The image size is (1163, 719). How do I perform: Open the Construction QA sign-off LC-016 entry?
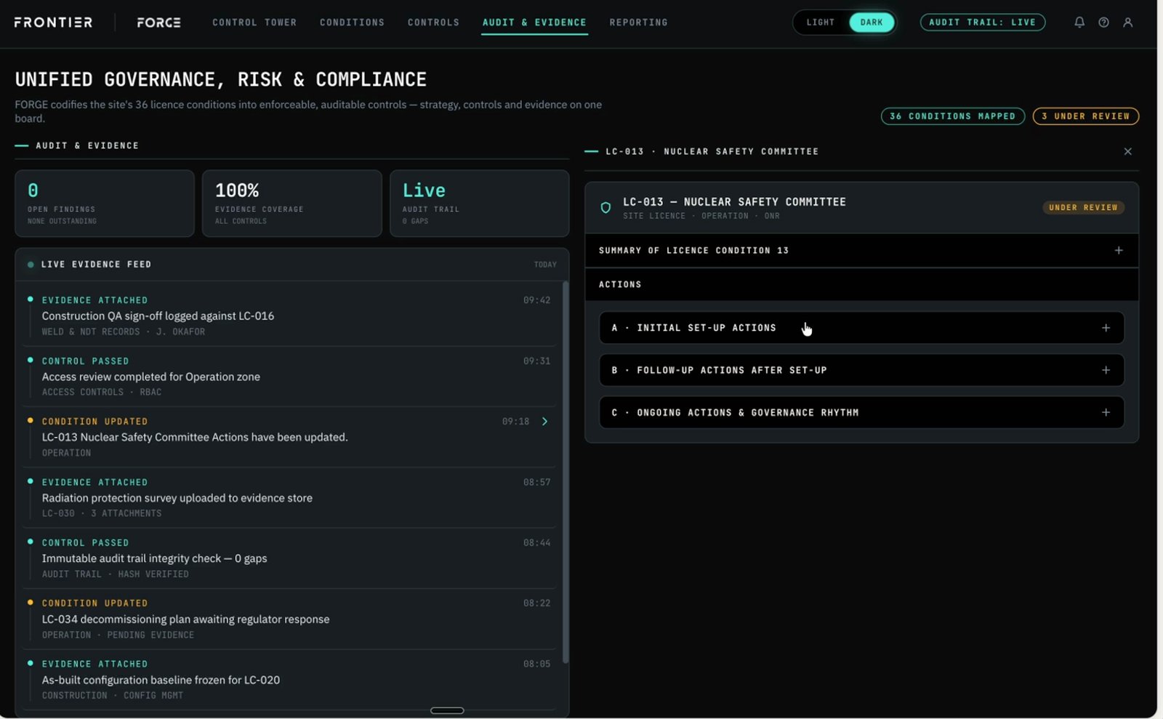289,316
